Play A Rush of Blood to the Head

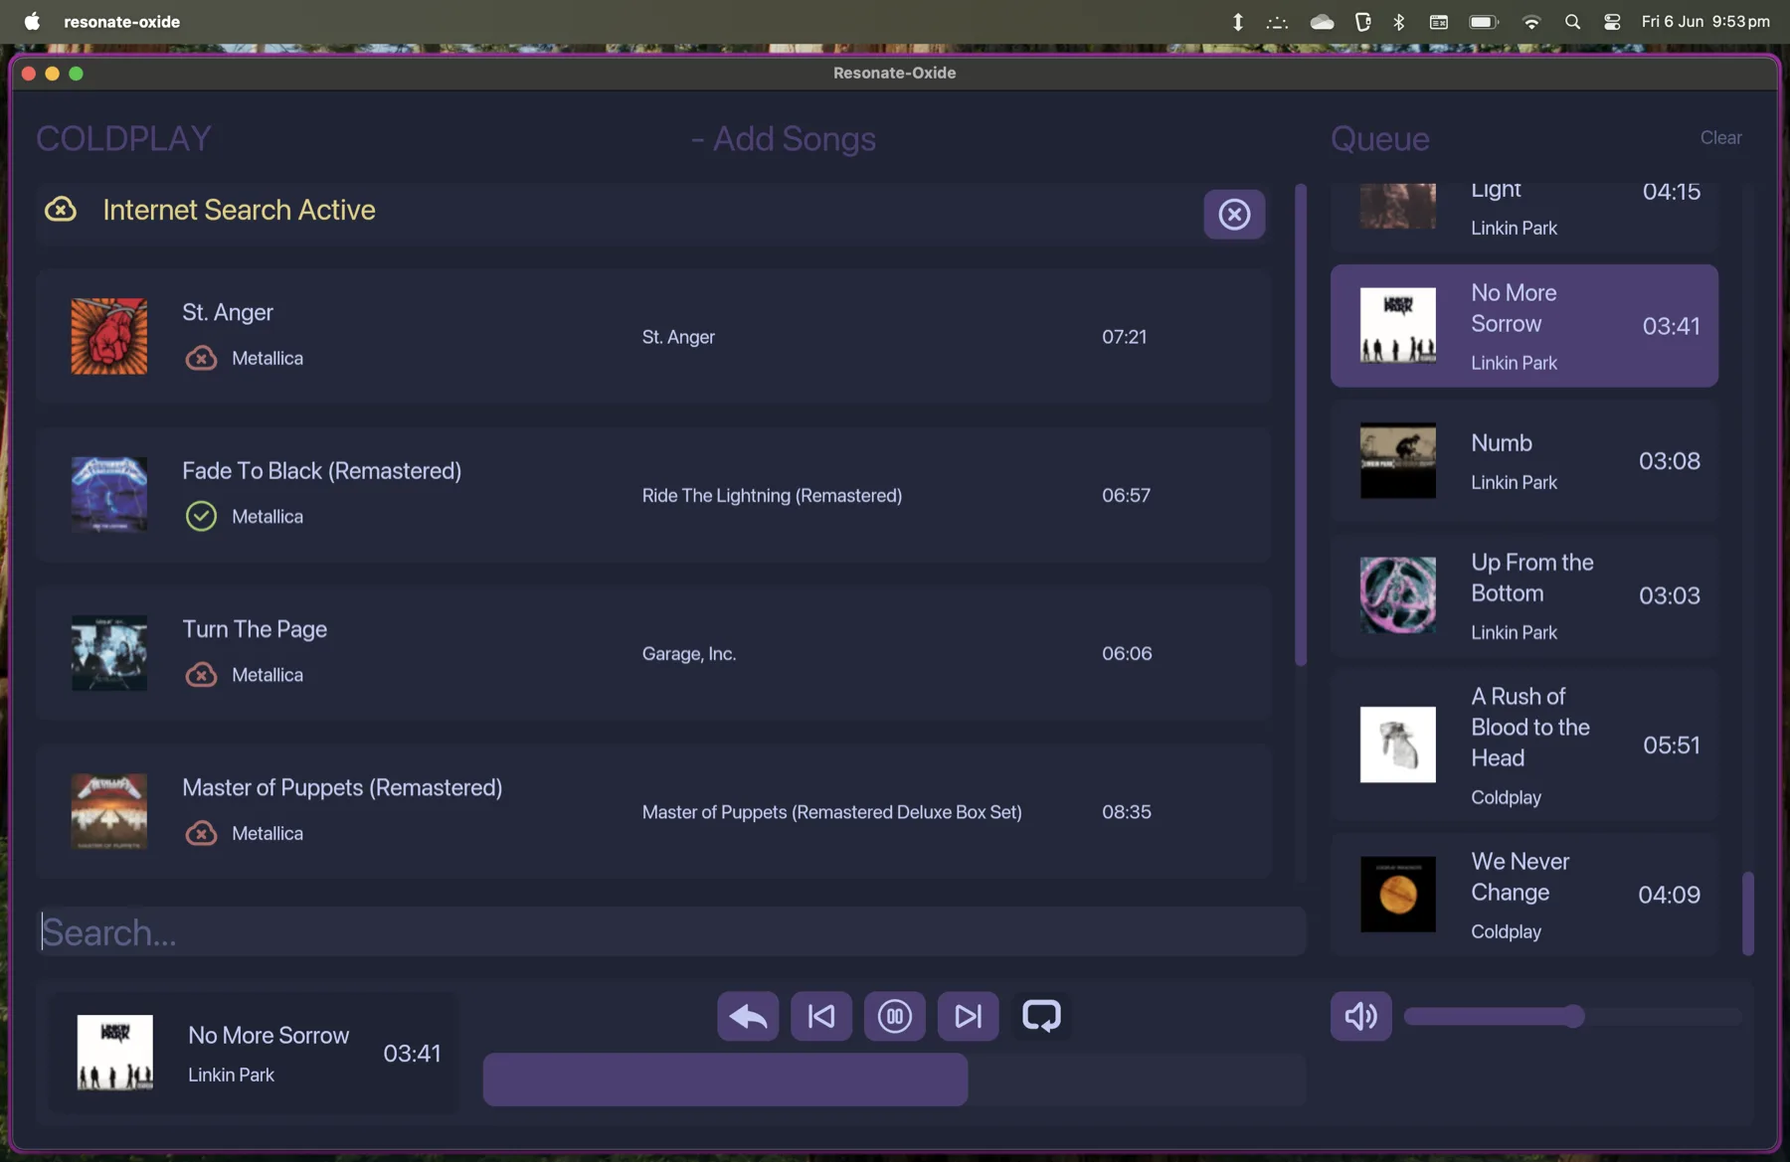coord(1524,746)
